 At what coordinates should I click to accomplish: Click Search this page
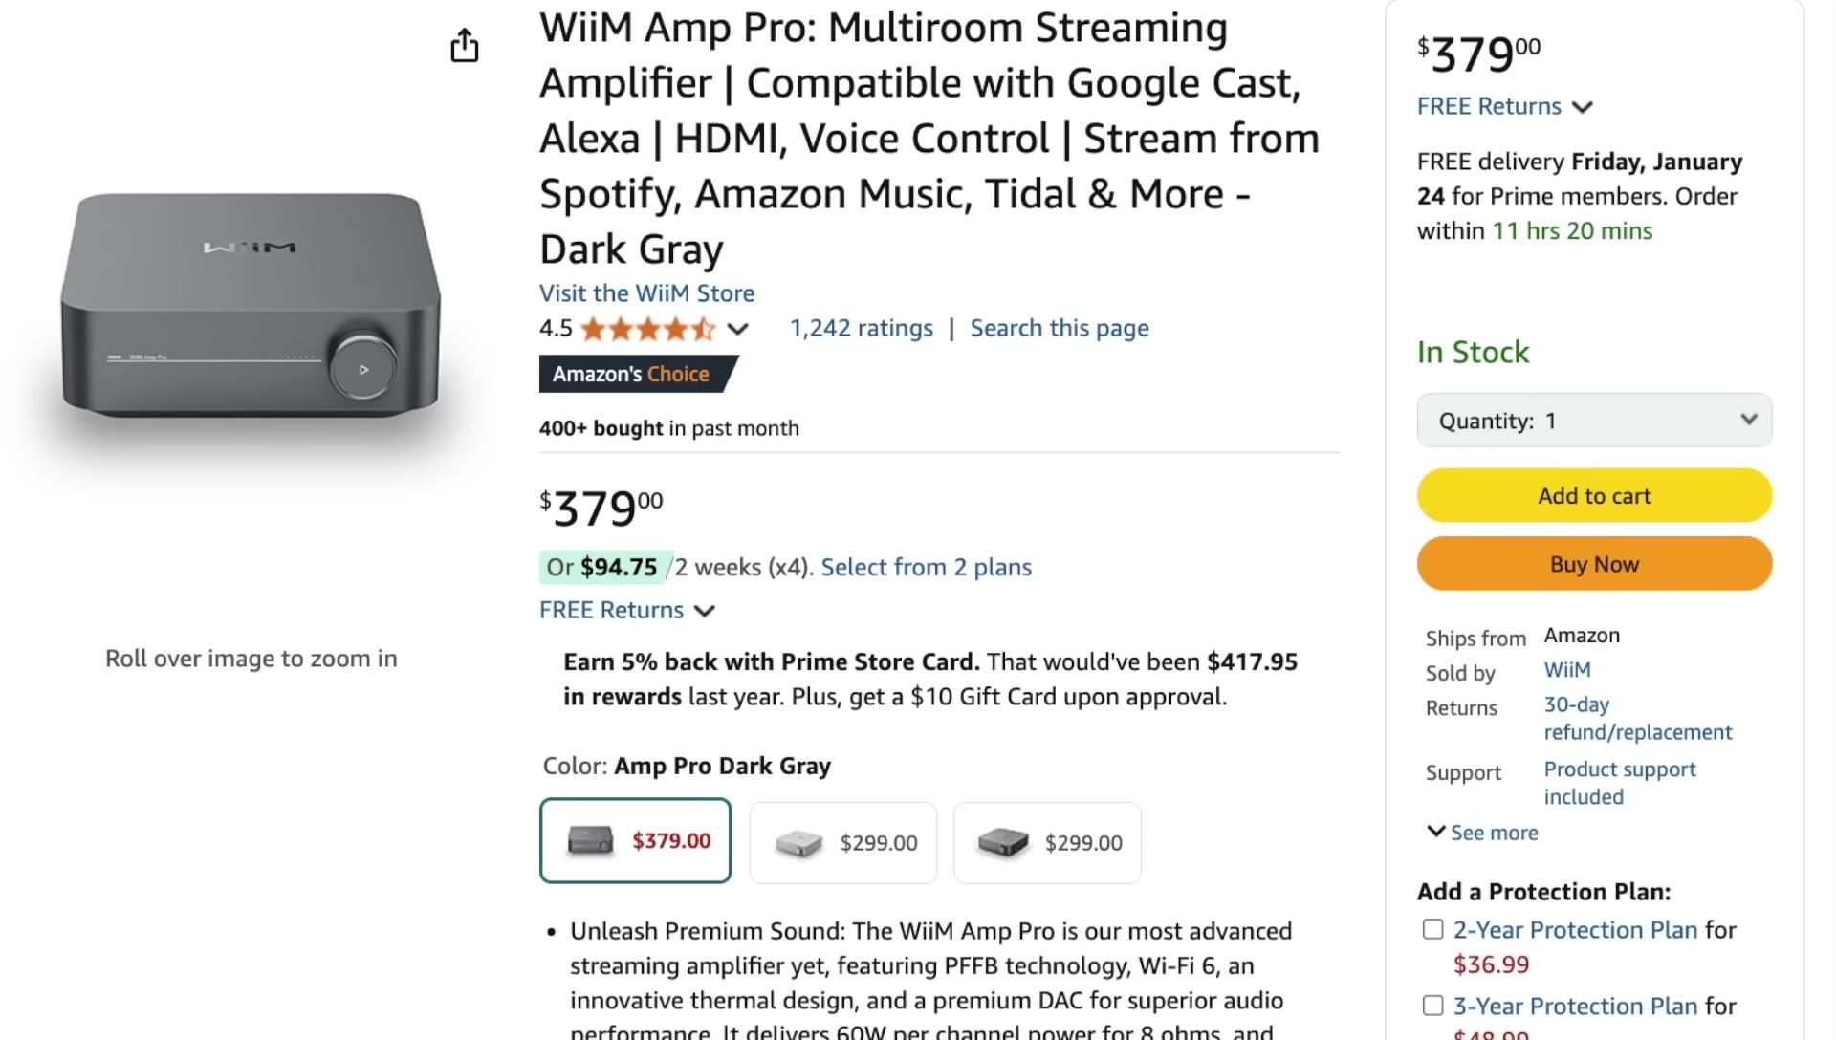[x=1059, y=328]
